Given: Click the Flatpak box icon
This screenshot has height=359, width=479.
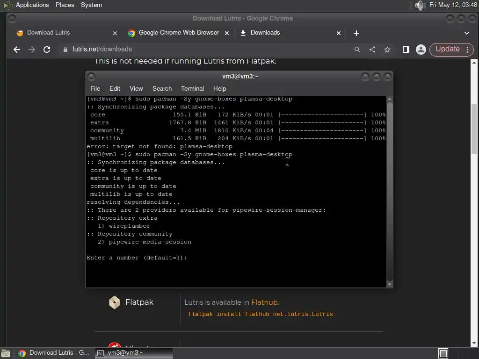Looking at the screenshot, I should [115, 302].
